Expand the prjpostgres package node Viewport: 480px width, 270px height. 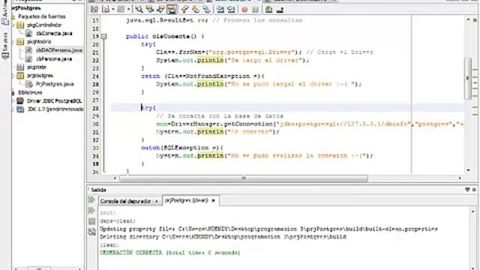coord(13,76)
